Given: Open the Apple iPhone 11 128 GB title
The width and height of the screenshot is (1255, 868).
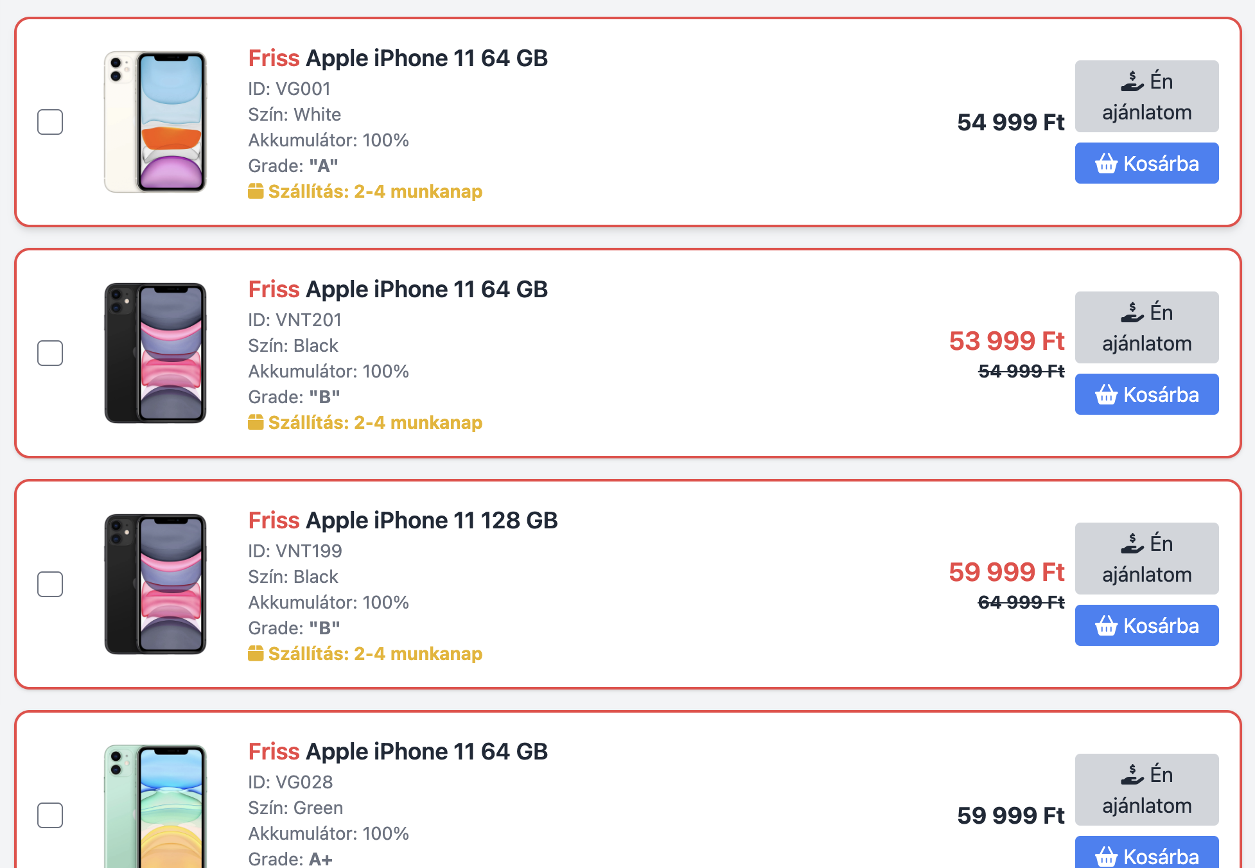Looking at the screenshot, I should (403, 521).
